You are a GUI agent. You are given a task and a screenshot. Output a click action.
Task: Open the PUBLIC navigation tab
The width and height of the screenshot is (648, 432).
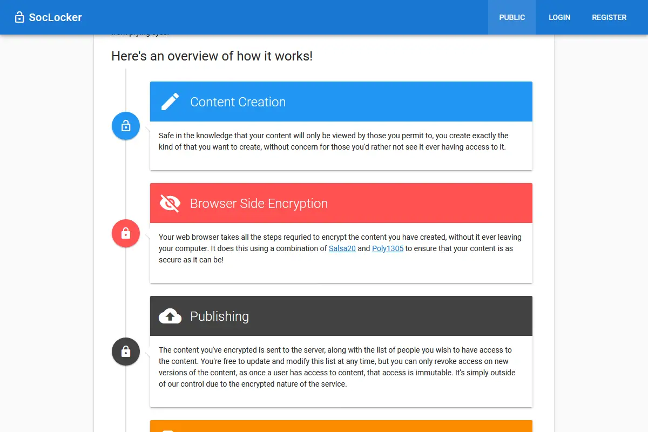click(x=512, y=17)
